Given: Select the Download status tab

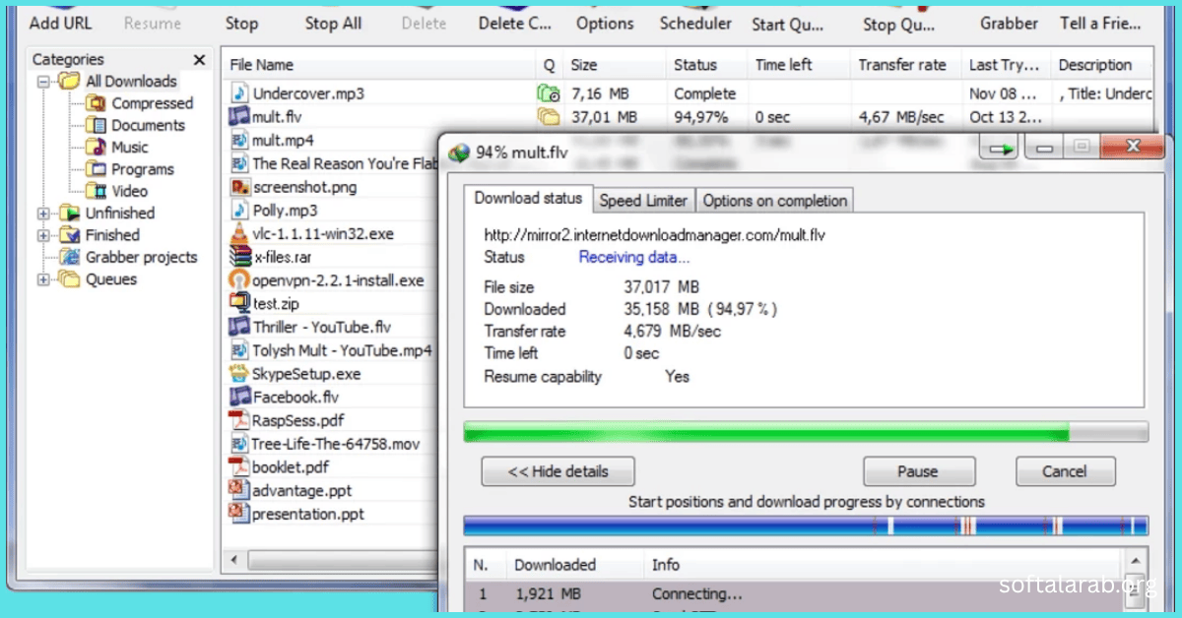Looking at the screenshot, I should pos(528,199).
